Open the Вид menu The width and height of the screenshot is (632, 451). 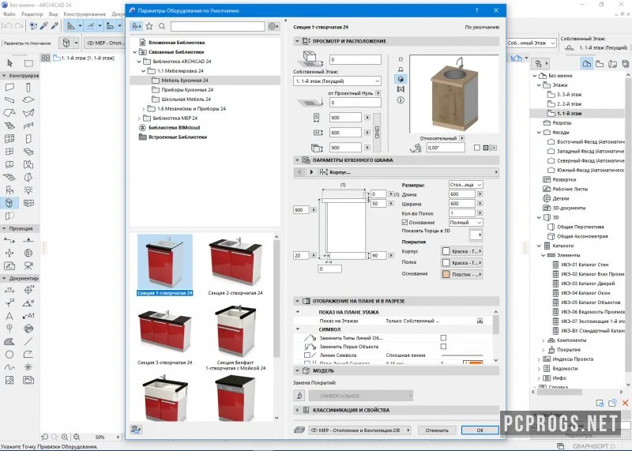(53, 13)
